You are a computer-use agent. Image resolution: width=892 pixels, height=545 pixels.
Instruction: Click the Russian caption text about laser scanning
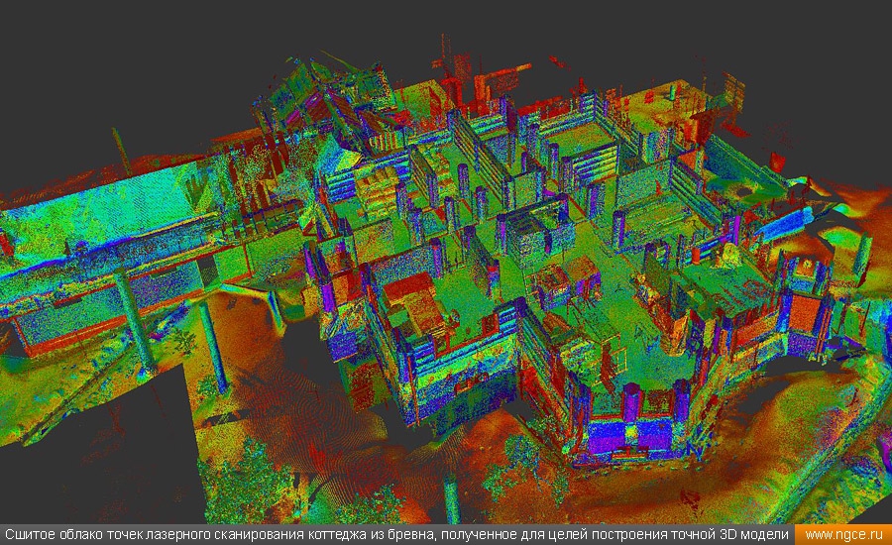tap(396, 535)
